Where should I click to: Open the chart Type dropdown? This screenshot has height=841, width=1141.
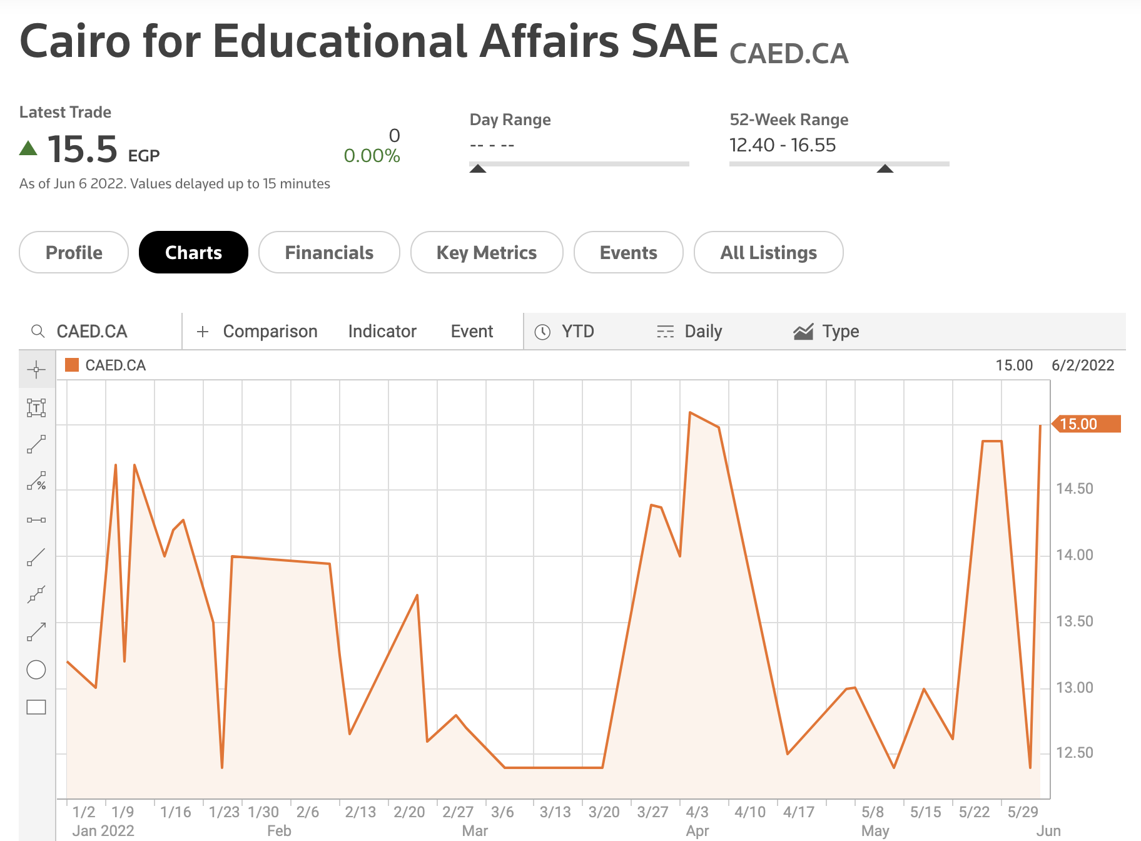pos(826,332)
